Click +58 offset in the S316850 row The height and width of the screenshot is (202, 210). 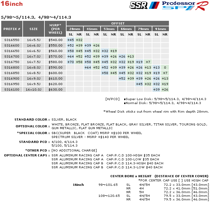coord(105,73)
